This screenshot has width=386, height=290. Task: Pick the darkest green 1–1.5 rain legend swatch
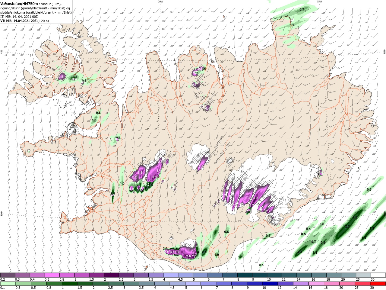[70, 284]
